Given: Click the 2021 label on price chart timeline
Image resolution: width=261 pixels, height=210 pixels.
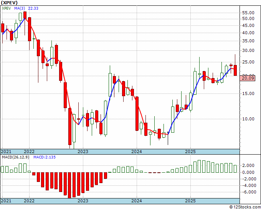Looking at the screenshot, I should pos(6,152).
